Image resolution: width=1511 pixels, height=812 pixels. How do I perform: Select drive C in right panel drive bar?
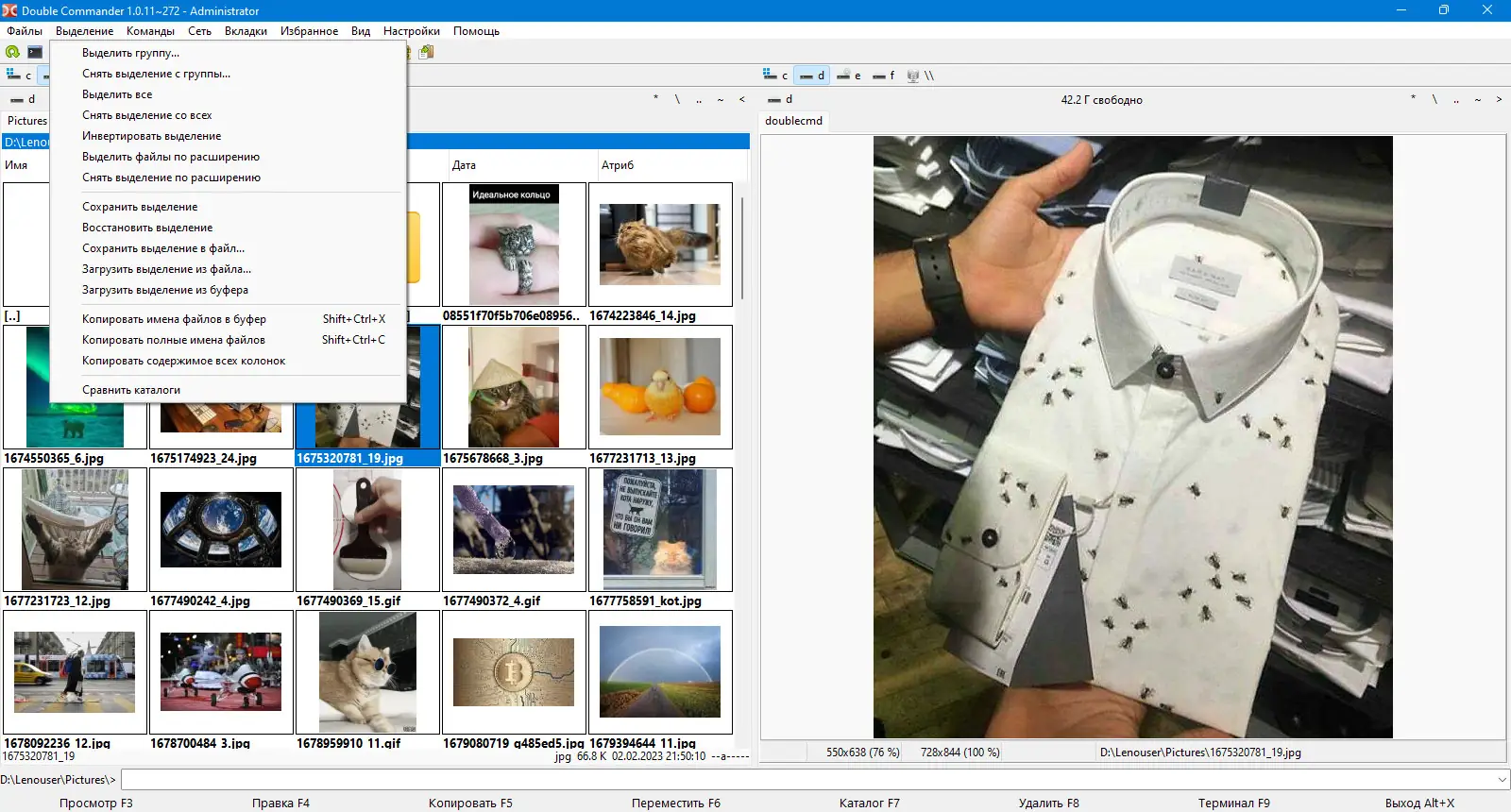click(775, 76)
